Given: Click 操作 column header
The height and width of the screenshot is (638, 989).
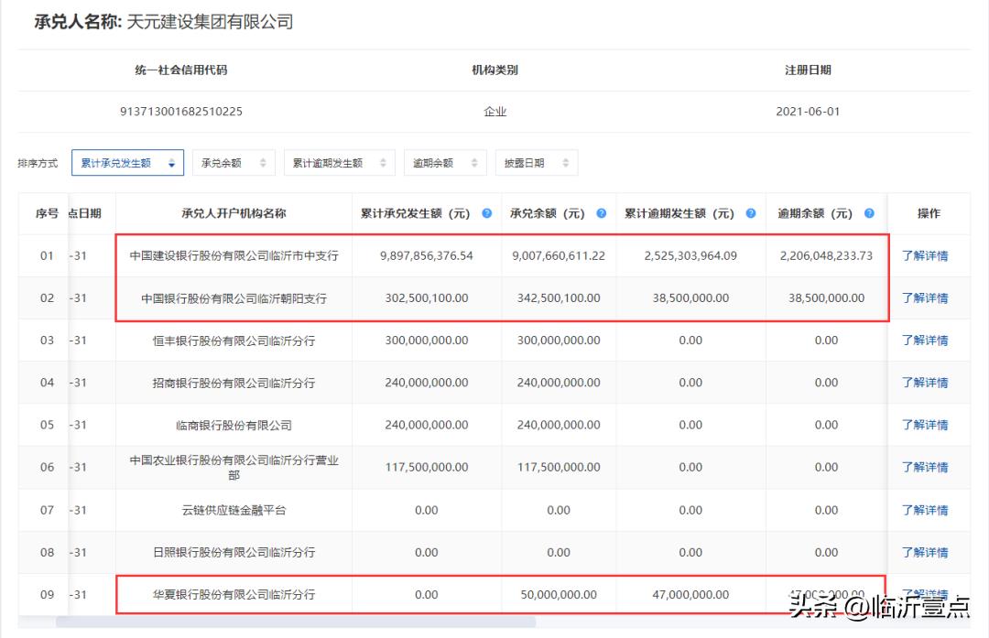Looking at the screenshot, I should tap(929, 213).
